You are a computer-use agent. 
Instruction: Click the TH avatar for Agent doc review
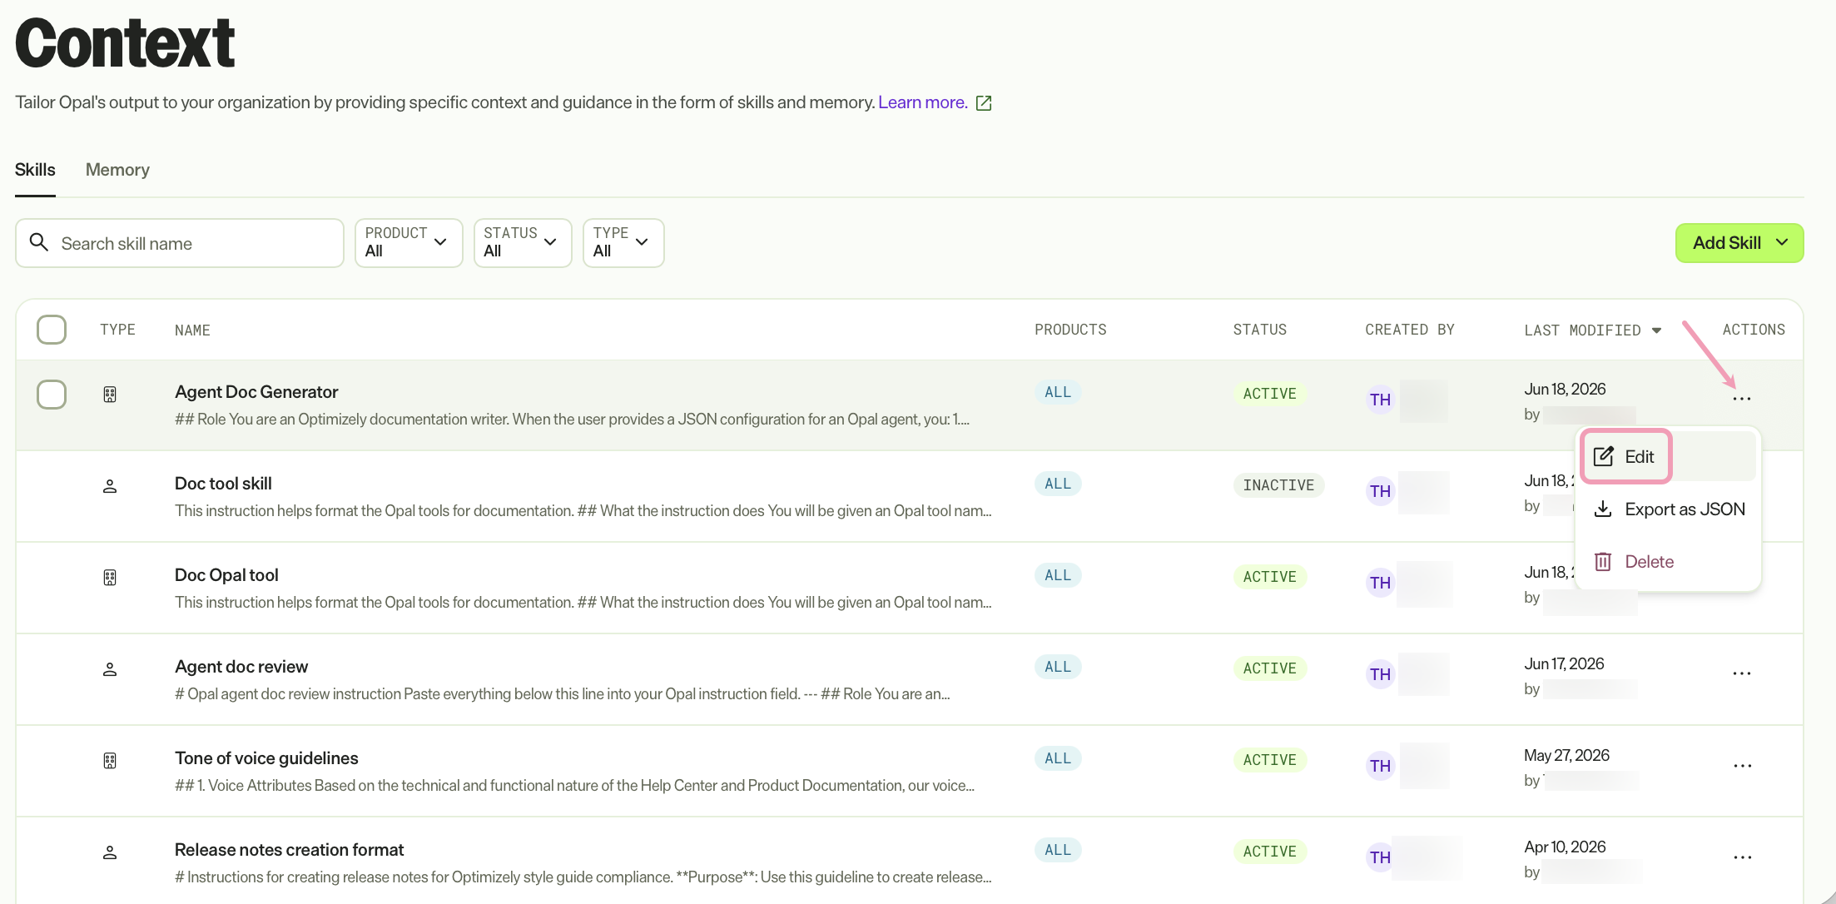(1380, 674)
